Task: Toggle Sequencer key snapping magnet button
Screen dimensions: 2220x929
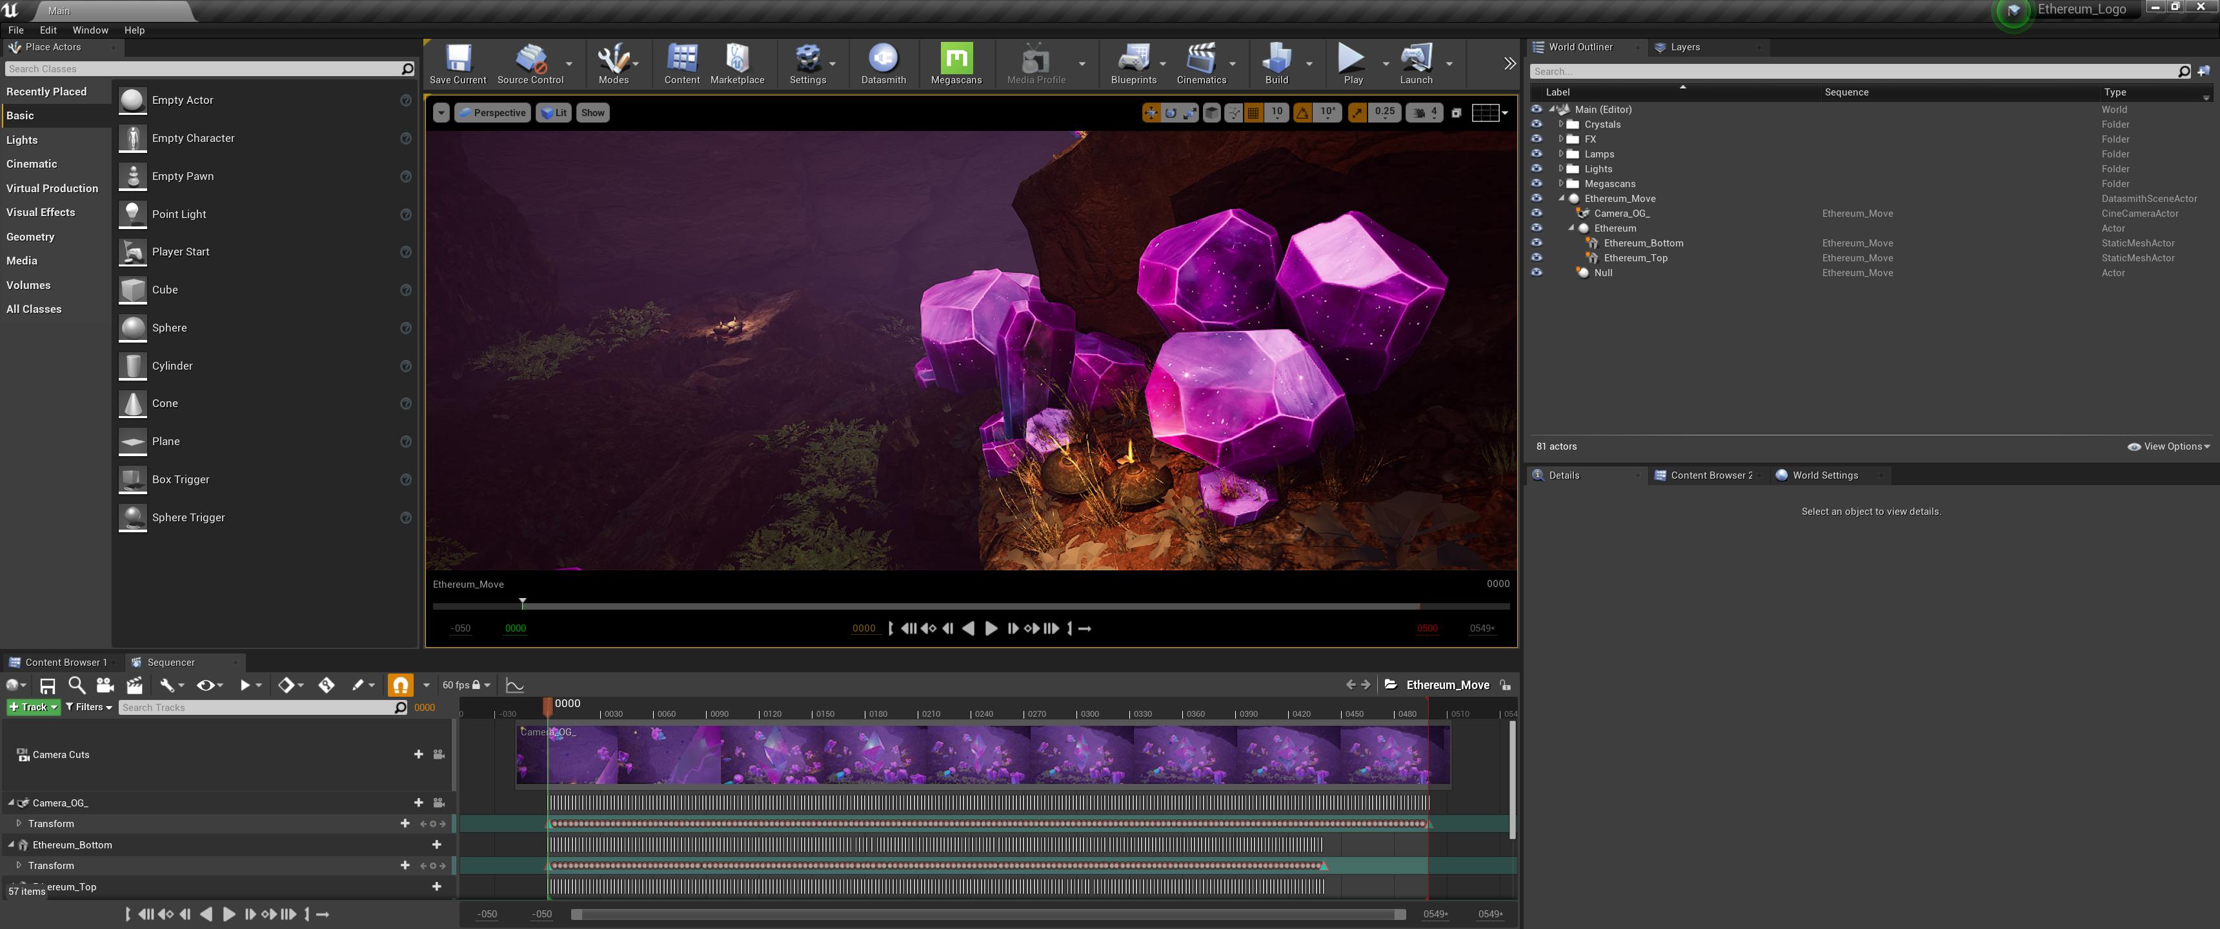Action: click(x=400, y=685)
